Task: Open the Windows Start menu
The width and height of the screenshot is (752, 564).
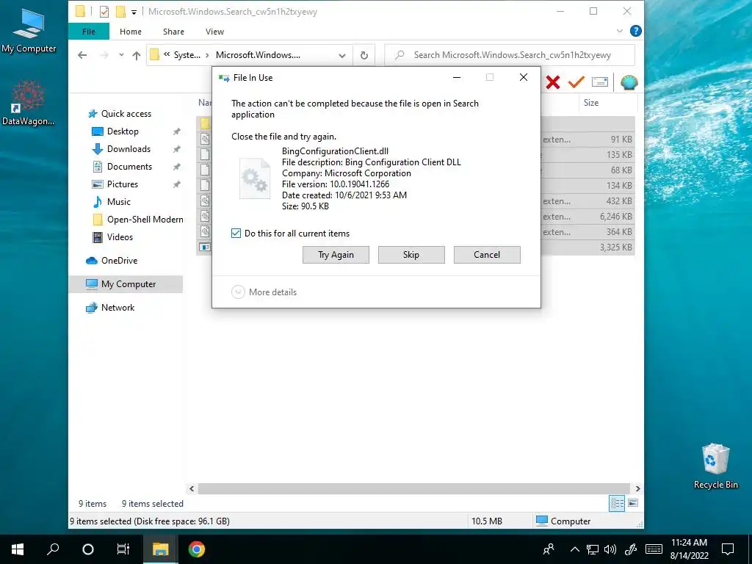Action: click(18, 549)
